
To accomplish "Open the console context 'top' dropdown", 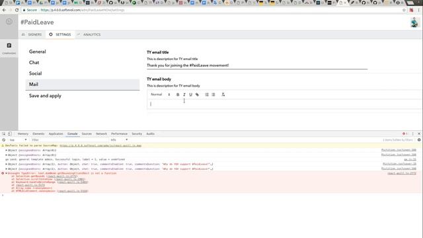I will point(18,140).
